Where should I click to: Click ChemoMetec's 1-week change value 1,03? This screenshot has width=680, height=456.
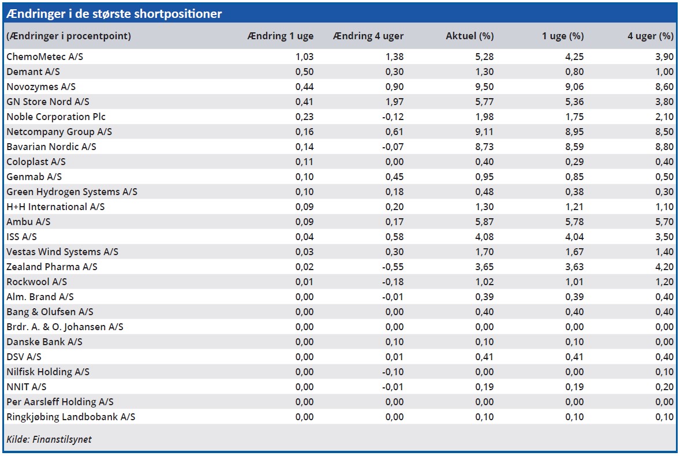tap(304, 57)
